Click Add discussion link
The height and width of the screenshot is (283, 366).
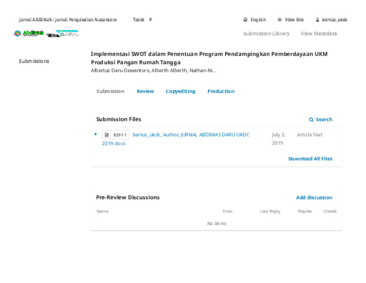314,198
